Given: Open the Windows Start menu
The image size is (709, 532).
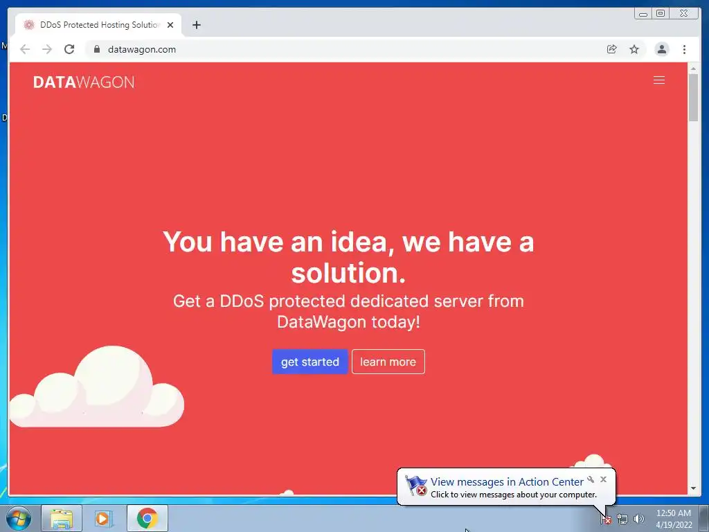Looking at the screenshot, I should point(18,518).
